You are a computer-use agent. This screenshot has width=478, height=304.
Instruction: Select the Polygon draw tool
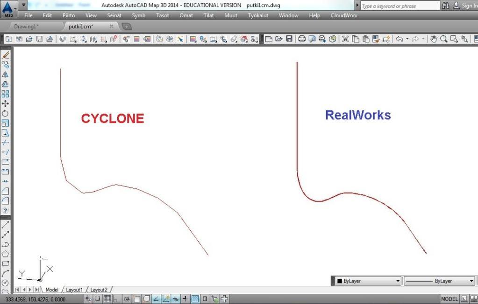click(x=5, y=254)
